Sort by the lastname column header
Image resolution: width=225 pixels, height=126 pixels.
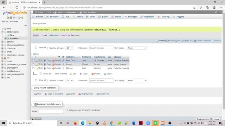[70, 57]
